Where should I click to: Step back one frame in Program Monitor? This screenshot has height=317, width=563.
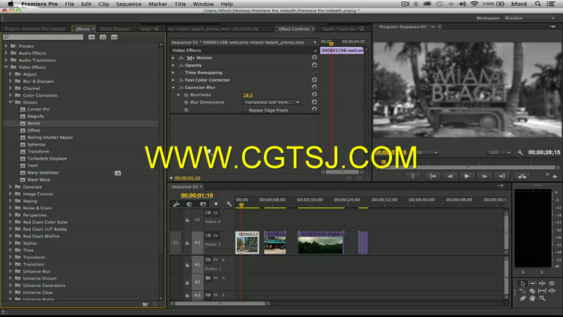click(x=450, y=176)
